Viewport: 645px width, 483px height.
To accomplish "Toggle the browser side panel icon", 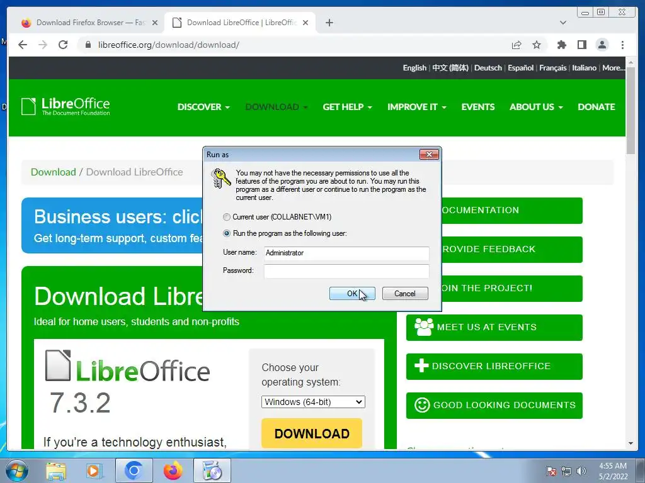I will (581, 45).
